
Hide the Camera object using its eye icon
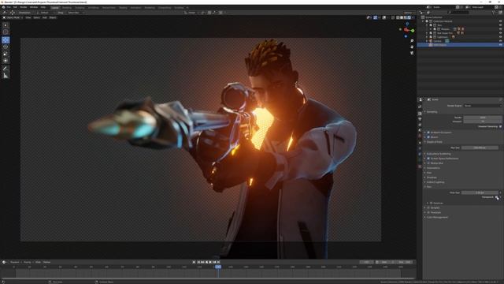tap(500, 41)
